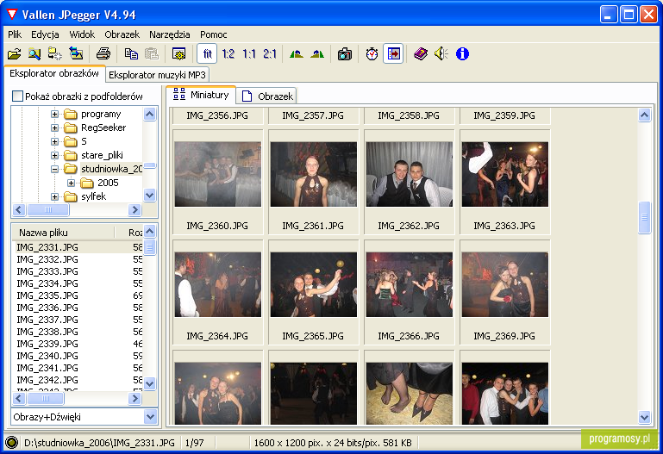Viewport: 663px width, 454px height.
Task: Click the thumbnail panel vertical scroll thumb
Action: [x=644, y=217]
